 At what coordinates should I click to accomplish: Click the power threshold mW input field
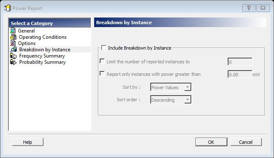pyautogui.click(x=240, y=74)
